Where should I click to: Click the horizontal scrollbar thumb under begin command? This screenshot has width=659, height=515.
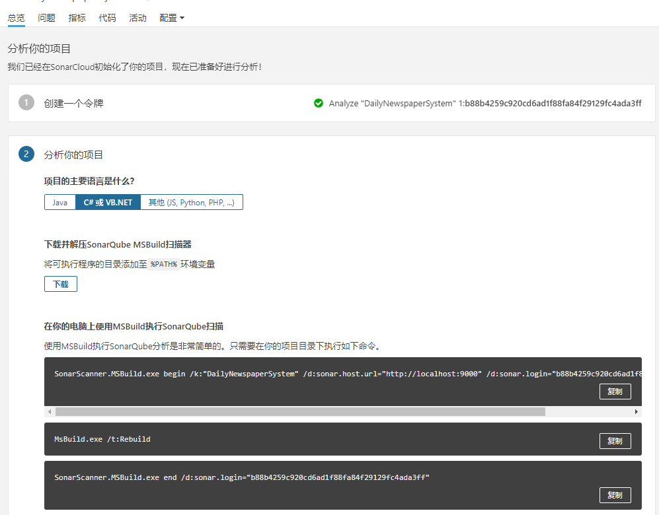(300, 412)
